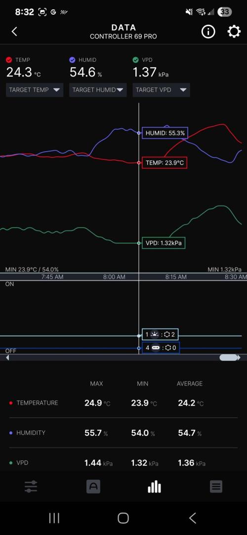This screenshot has height=535, width=247.
Task: Toggle the HUMID purple checkbox
Action: tap(72, 60)
